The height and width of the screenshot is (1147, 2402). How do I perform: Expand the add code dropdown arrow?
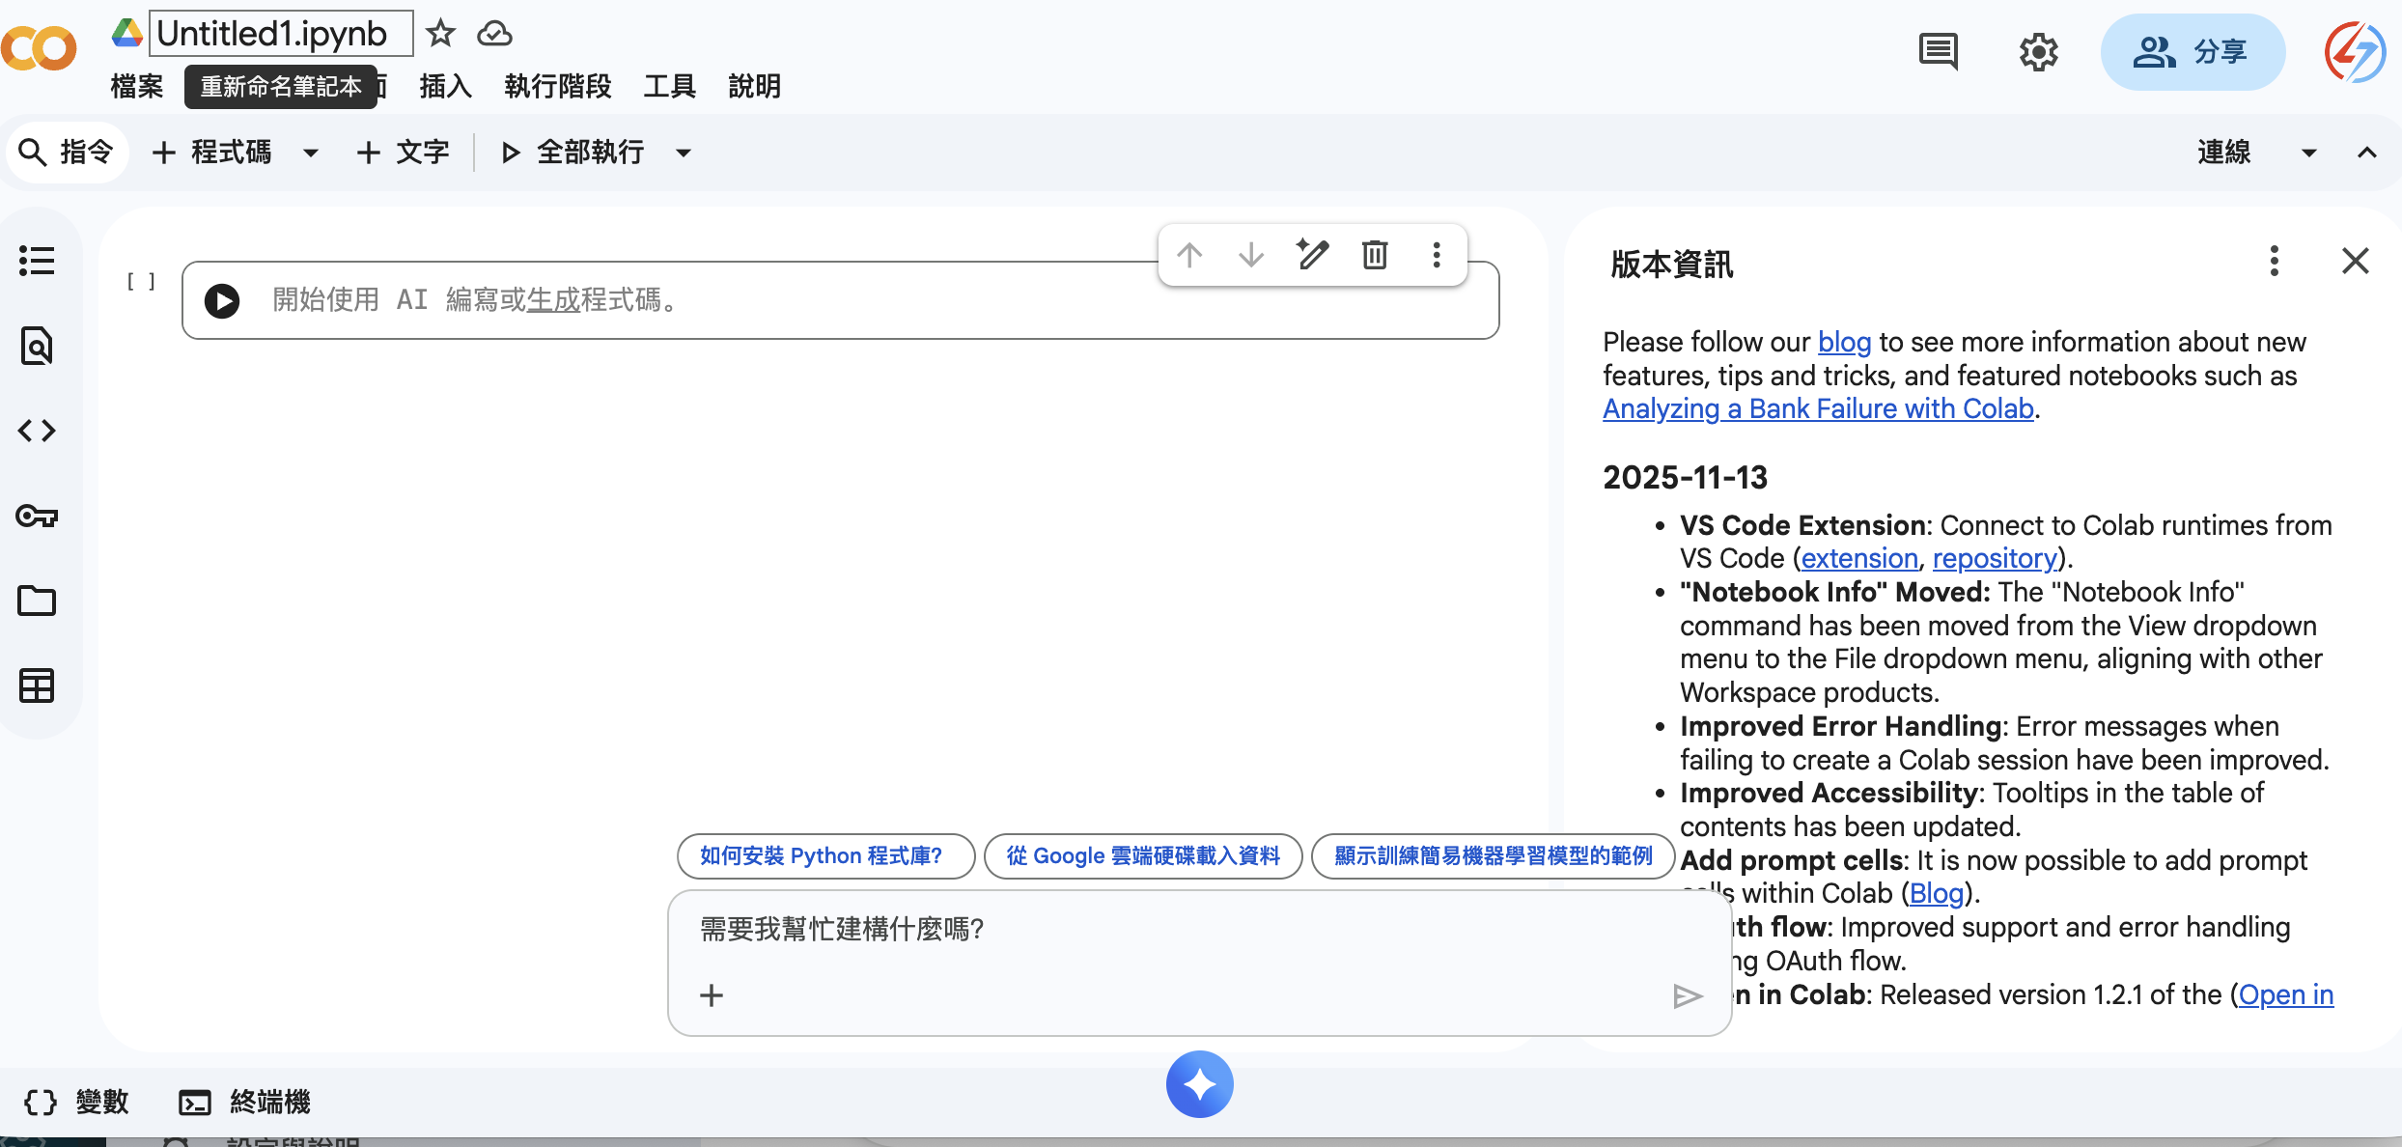(x=311, y=153)
